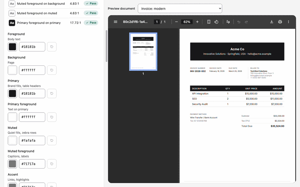Redo the annotation
The image size is (300, 187).
(x=246, y=22)
